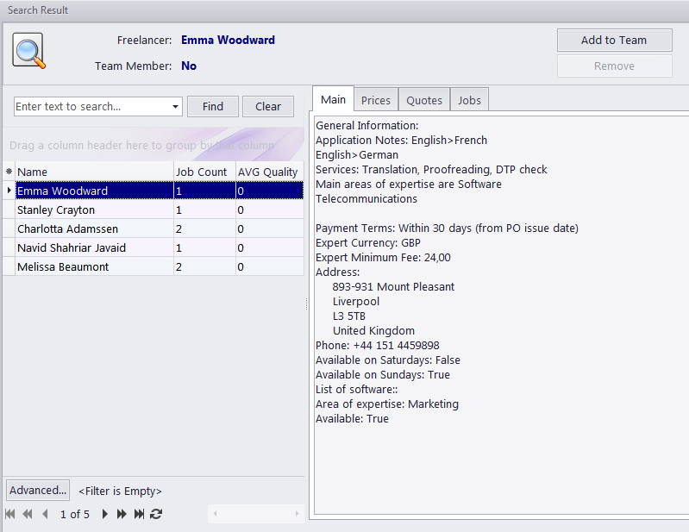Open the search text dropdown arrow

point(175,106)
